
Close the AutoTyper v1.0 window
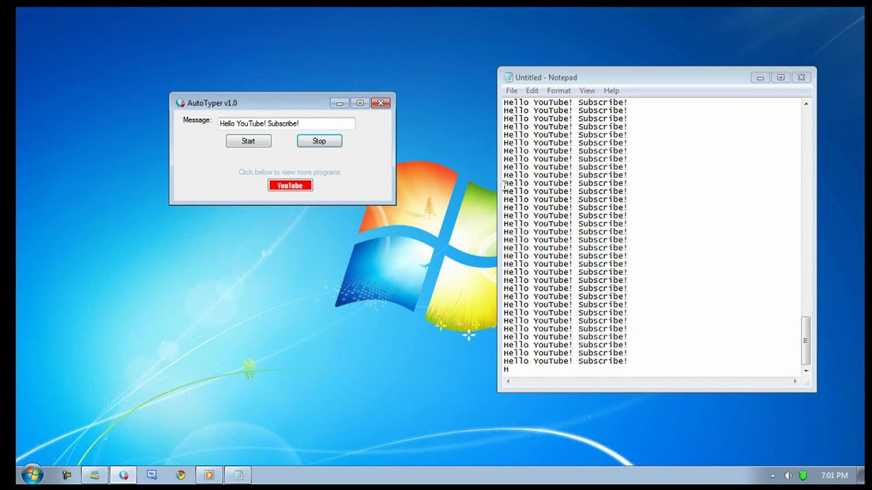tap(381, 103)
